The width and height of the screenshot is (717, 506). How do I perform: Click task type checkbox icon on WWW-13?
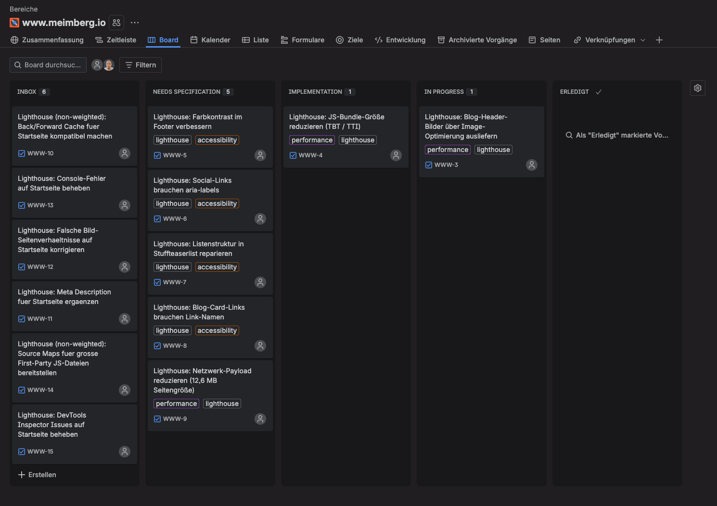coord(22,205)
